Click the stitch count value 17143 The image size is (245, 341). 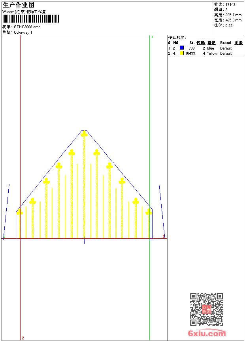coord(230,5)
